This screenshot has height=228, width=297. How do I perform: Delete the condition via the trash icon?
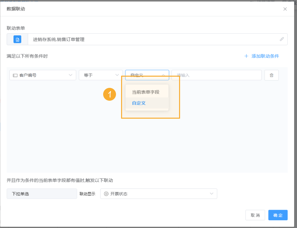(x=271, y=75)
